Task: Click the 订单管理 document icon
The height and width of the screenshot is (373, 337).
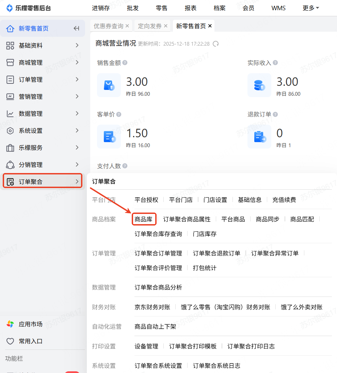Action: point(10,80)
